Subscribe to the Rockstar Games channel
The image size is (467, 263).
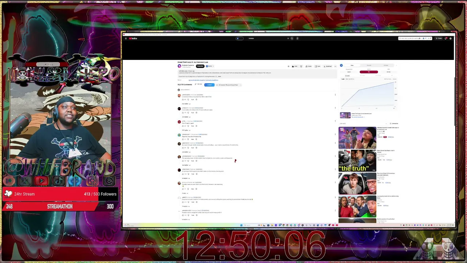tap(200, 66)
